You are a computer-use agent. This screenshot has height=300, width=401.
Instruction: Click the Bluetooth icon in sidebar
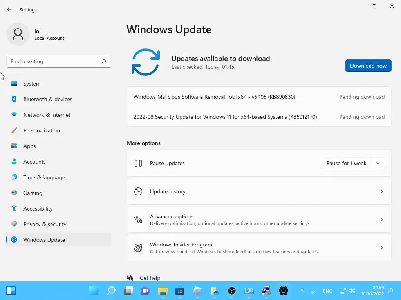[x=14, y=99]
